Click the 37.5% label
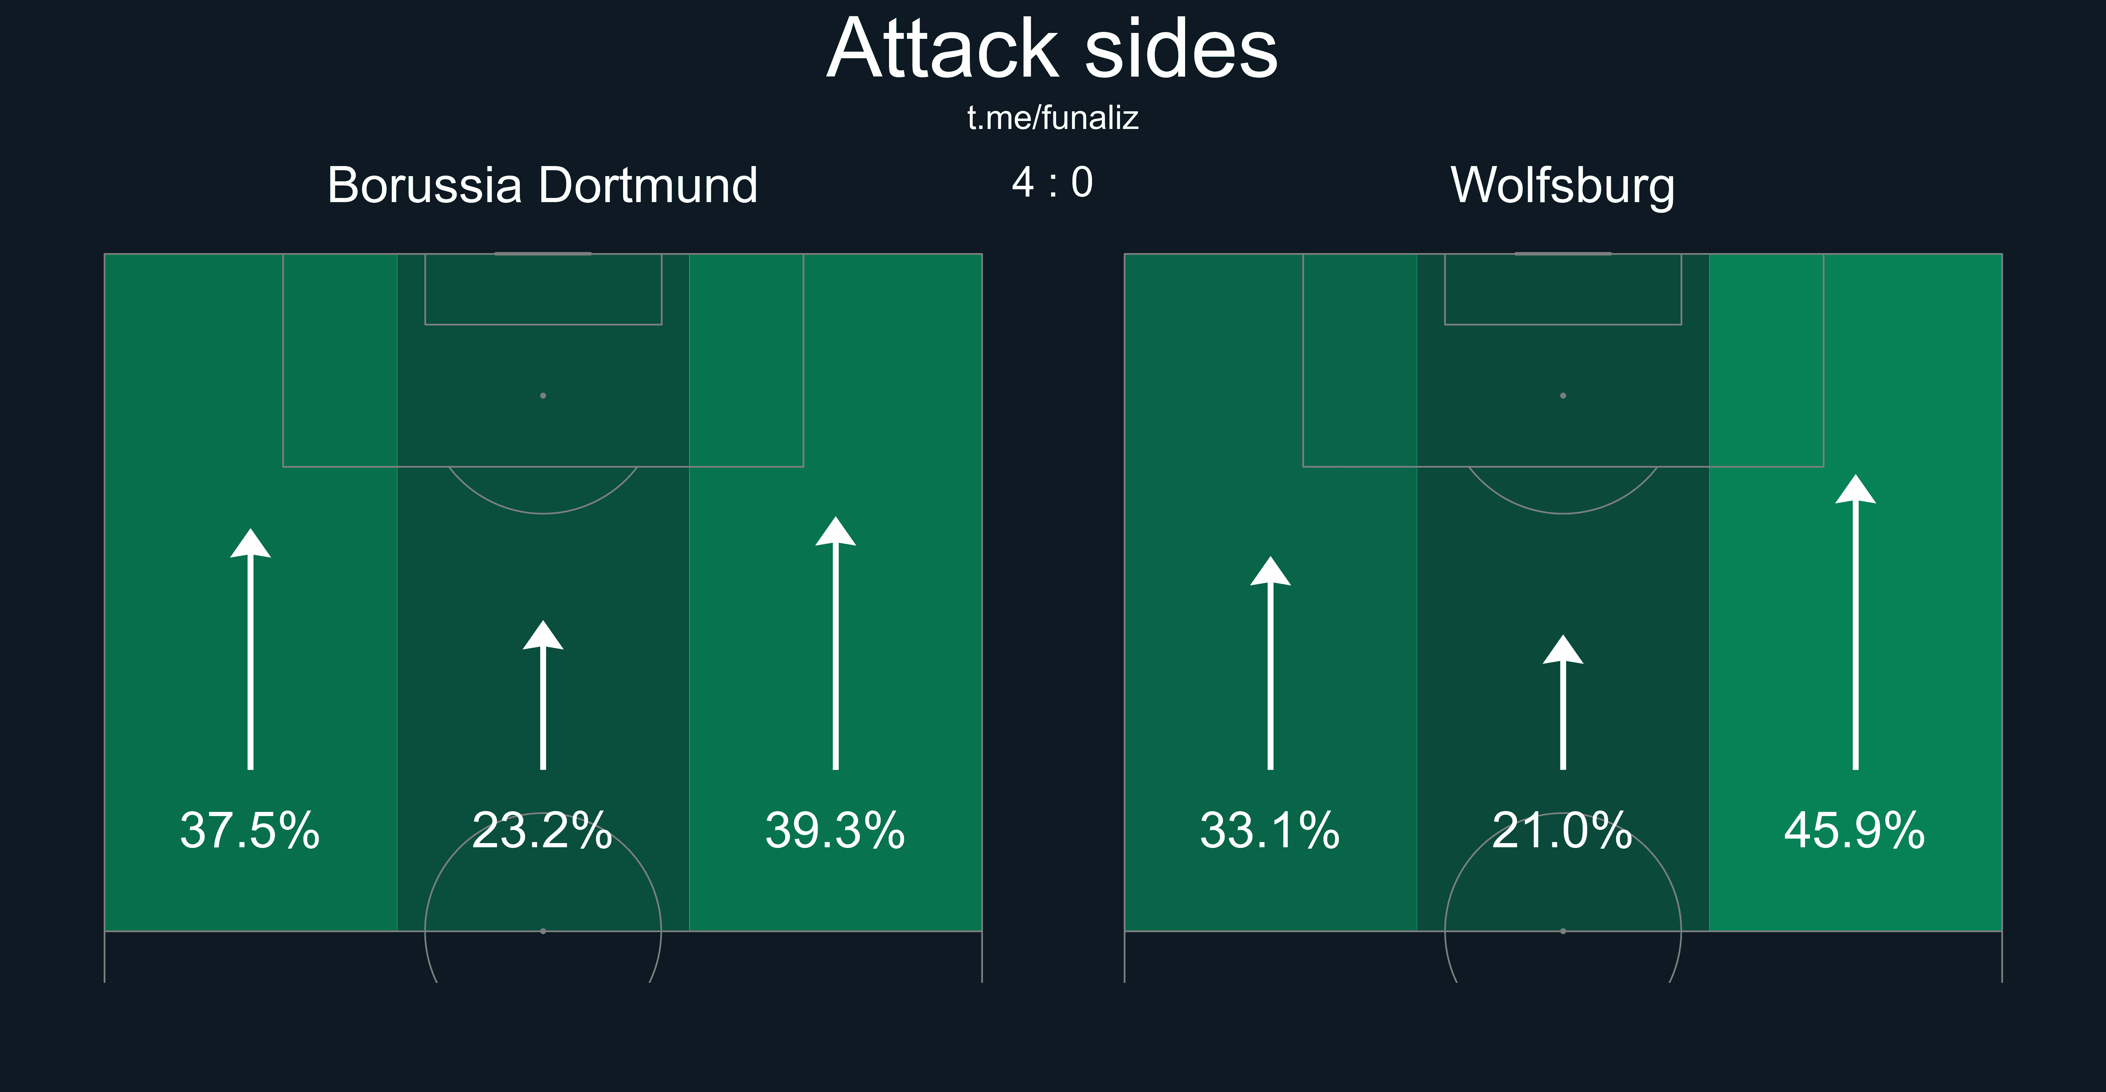This screenshot has height=1092, width=2106. [x=250, y=831]
